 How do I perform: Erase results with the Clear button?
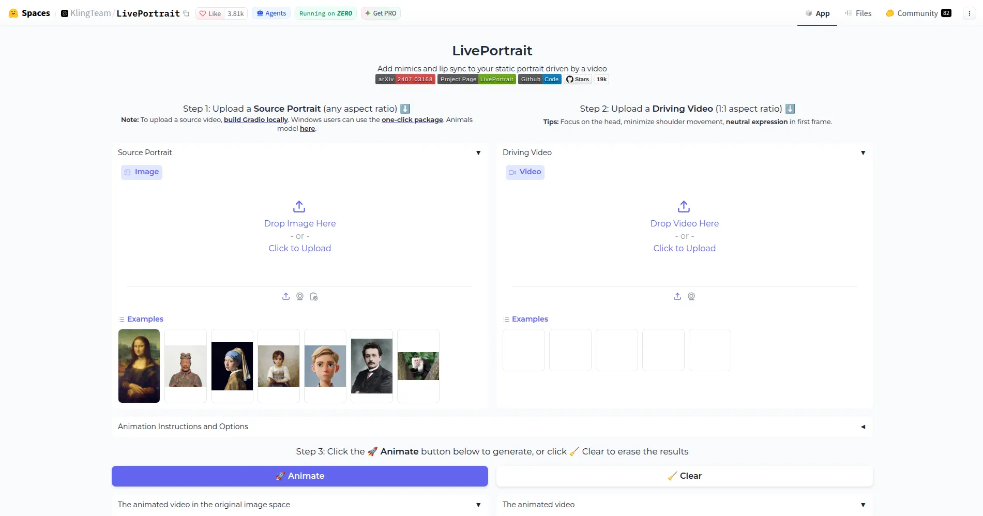(x=685, y=476)
